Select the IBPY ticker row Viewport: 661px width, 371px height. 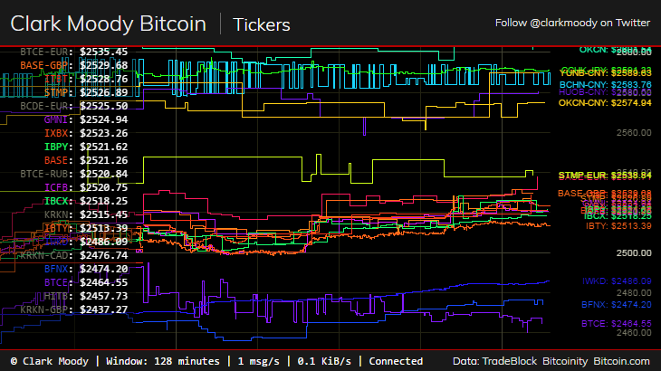point(86,147)
